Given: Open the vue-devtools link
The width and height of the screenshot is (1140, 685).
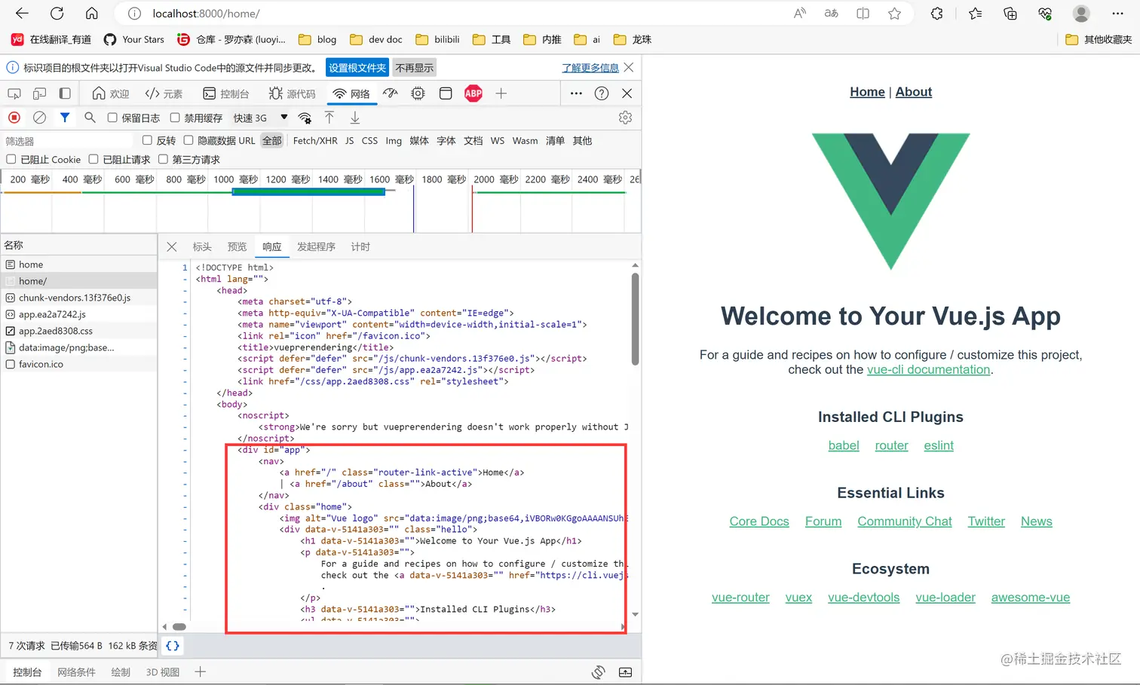Looking at the screenshot, I should (863, 598).
